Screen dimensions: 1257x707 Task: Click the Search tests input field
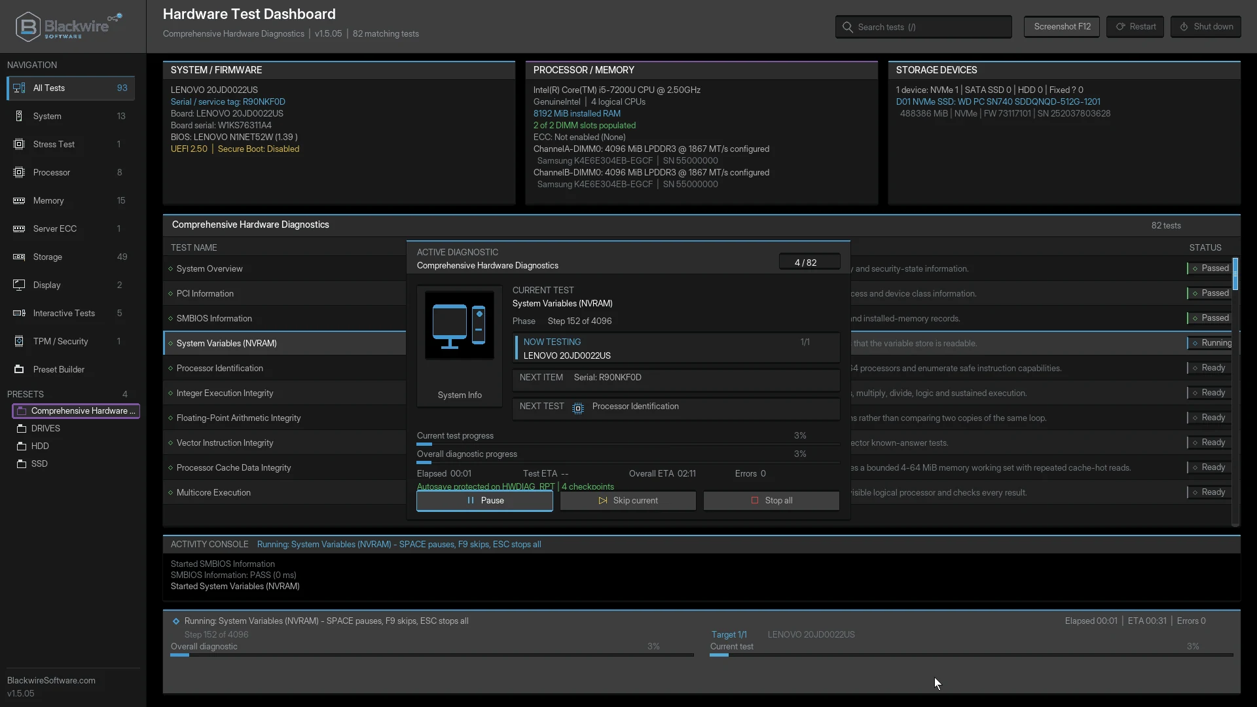click(924, 27)
